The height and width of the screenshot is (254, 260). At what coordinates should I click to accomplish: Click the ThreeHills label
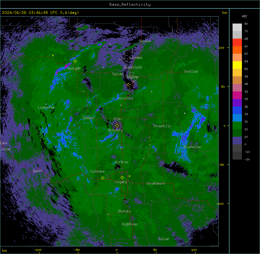[x=162, y=126]
